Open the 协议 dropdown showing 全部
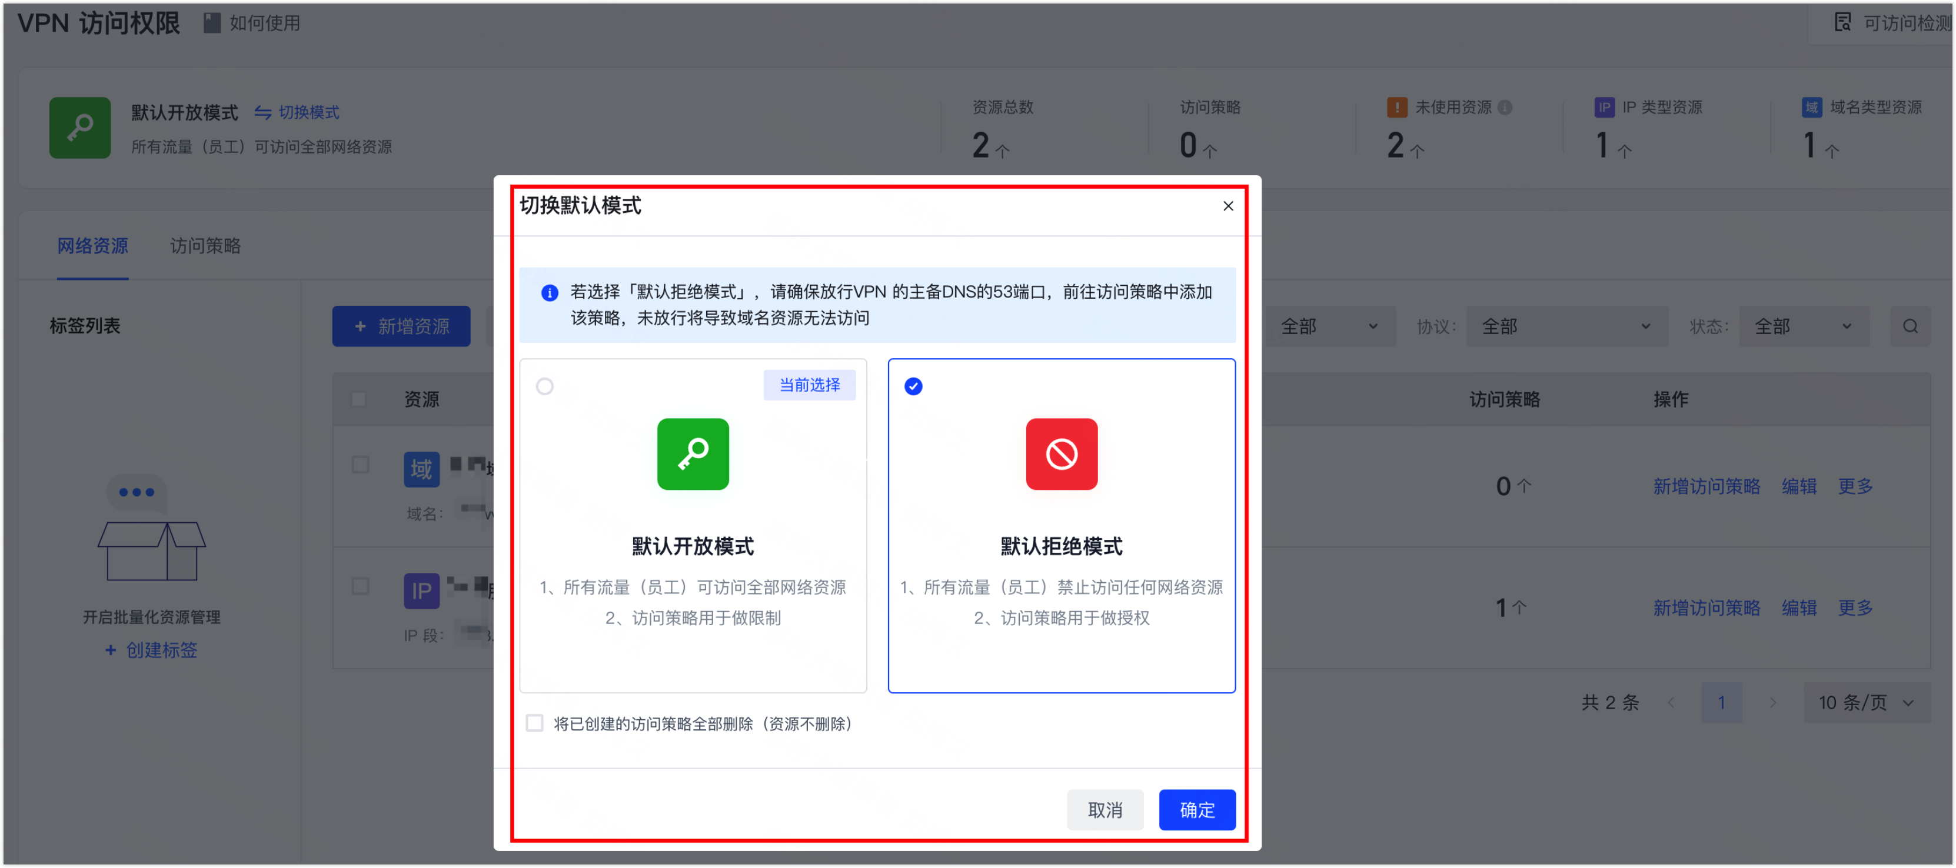 click(1566, 326)
